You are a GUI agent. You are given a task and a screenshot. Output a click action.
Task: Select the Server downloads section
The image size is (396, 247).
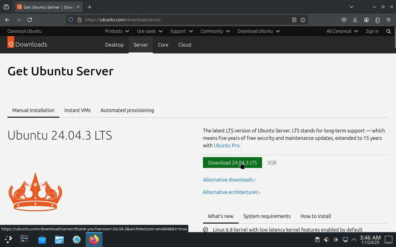click(x=141, y=45)
